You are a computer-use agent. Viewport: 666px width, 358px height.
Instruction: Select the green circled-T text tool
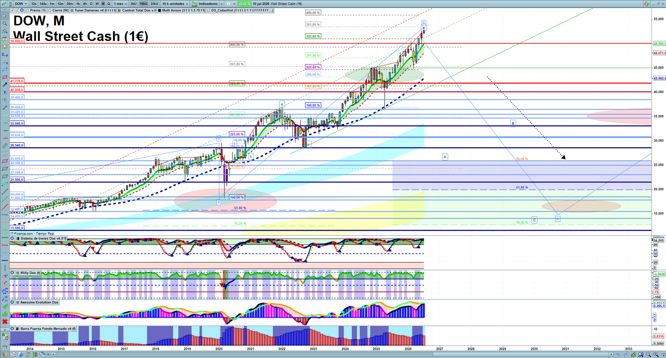[5, 100]
